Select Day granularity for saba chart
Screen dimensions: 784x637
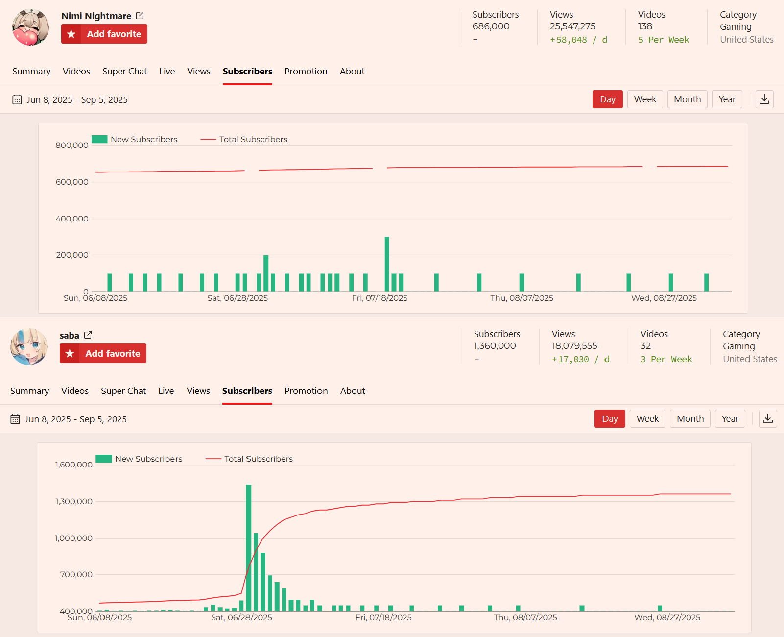[610, 419]
